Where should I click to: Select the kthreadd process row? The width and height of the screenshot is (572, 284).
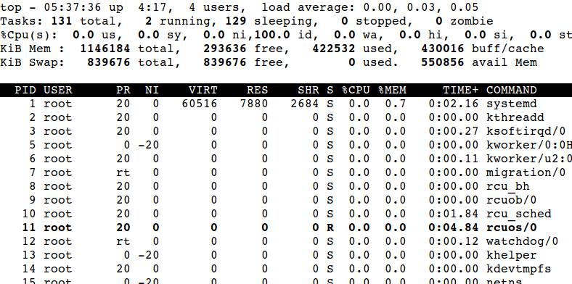[286, 117]
